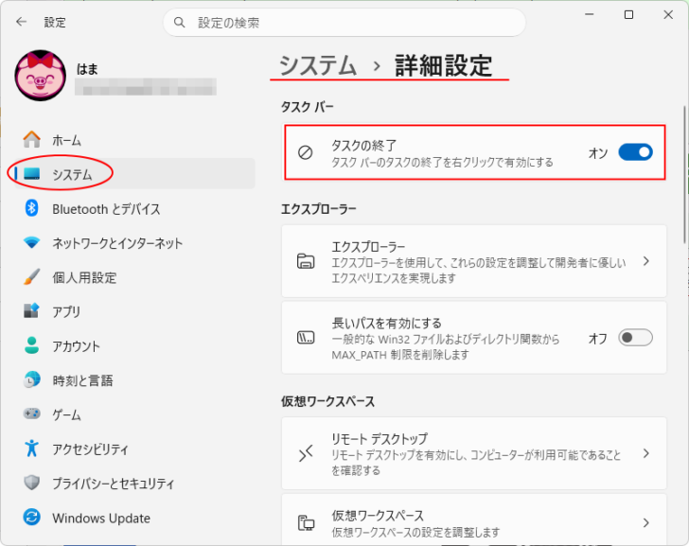The image size is (689, 546).
Task: Click the pig profile avatar
Action: [41, 75]
